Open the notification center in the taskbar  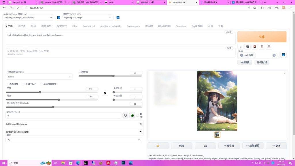[x=290, y=163]
